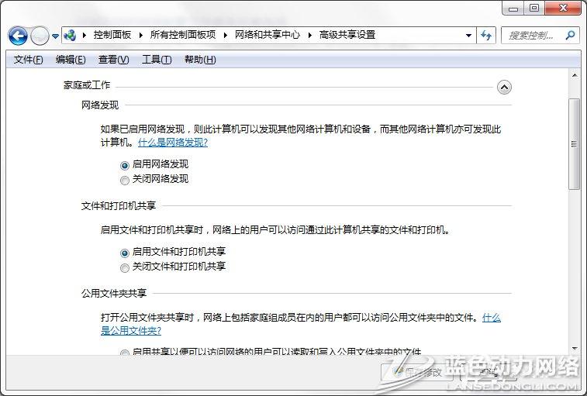Click the magnifier icon in the search box
The height and width of the screenshot is (396, 587).
[x=570, y=35]
